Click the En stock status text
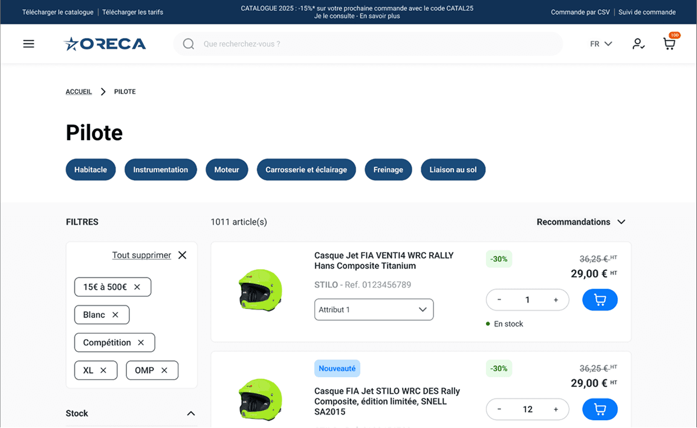This screenshot has height=428, width=697. (x=508, y=324)
